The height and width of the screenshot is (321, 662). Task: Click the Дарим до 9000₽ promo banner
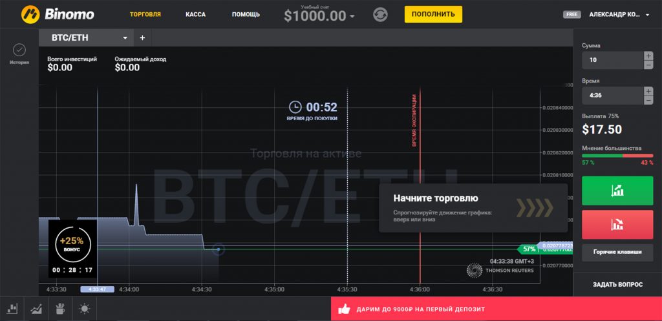(x=496, y=309)
